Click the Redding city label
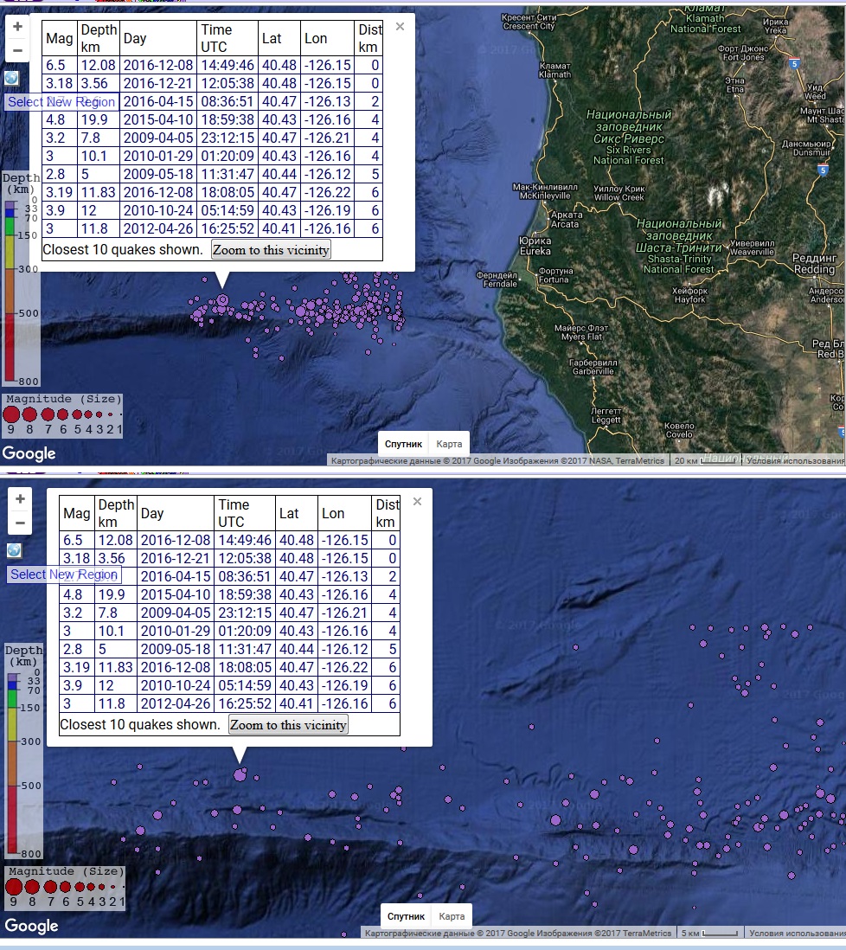This screenshot has width=846, height=950. (x=815, y=264)
